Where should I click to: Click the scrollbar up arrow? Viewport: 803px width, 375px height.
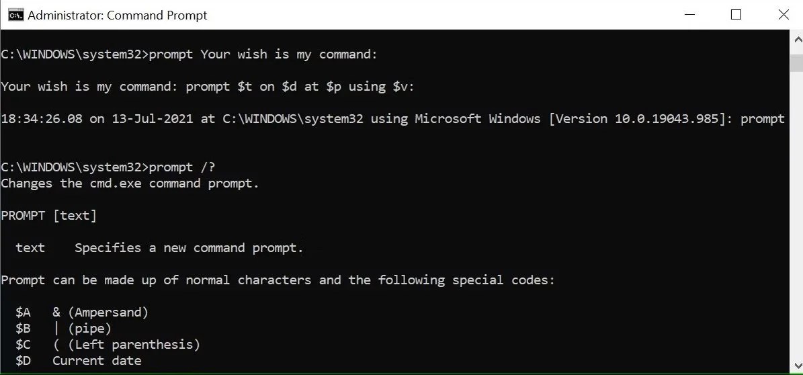[x=797, y=39]
